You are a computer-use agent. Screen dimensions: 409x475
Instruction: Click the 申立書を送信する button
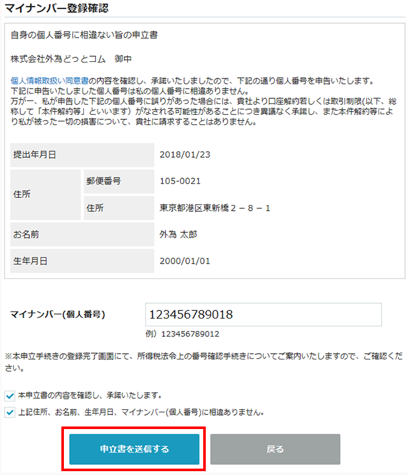click(134, 449)
